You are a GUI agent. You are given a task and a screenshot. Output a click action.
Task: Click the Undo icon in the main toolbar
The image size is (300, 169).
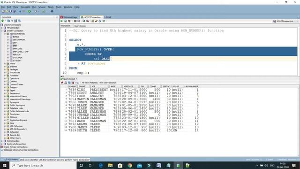20,11
